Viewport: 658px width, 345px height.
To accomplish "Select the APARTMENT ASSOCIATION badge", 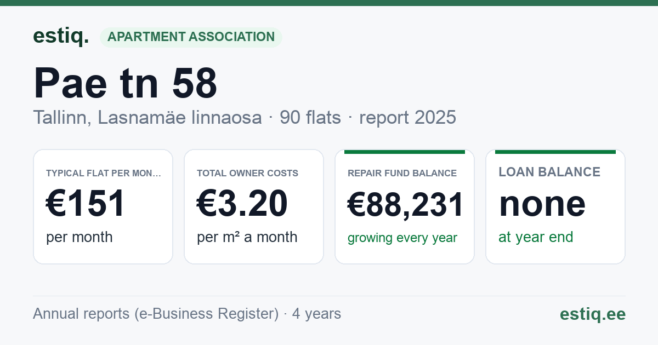I will click(x=191, y=37).
